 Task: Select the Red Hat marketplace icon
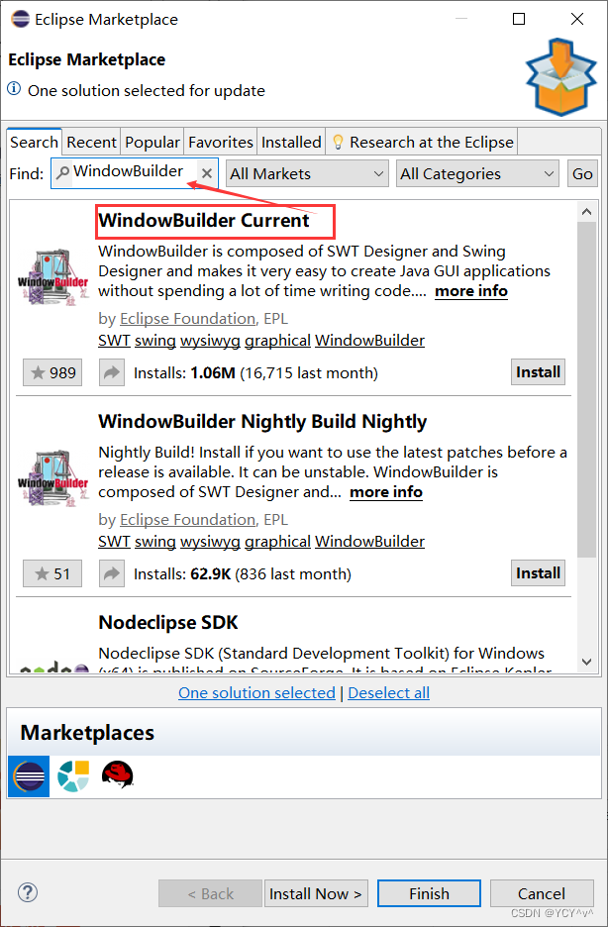click(117, 774)
